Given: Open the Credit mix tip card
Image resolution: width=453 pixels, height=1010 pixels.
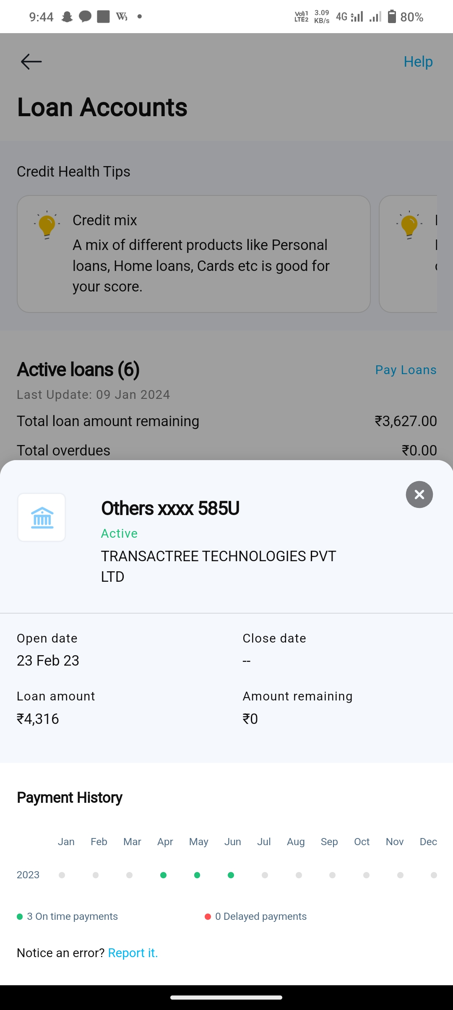Looking at the screenshot, I should 194,254.
